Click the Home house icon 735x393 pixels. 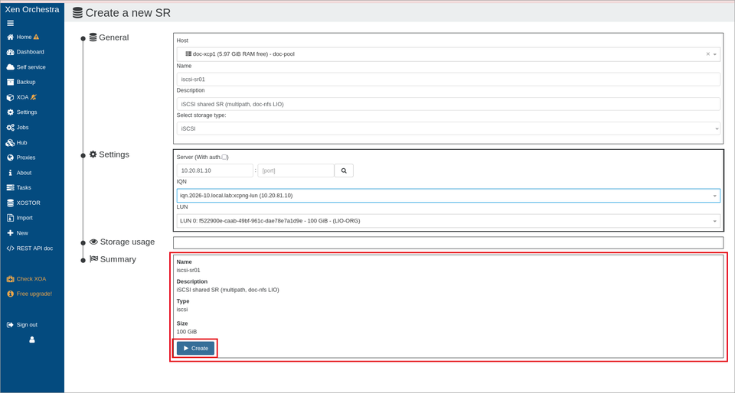[10, 37]
